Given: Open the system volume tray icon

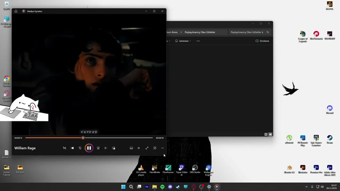Looking at the screenshot, I should [322, 187].
